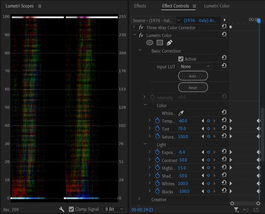Reset the Exposure parameter
Viewport: 265px width, 214px height.
click(x=224, y=151)
